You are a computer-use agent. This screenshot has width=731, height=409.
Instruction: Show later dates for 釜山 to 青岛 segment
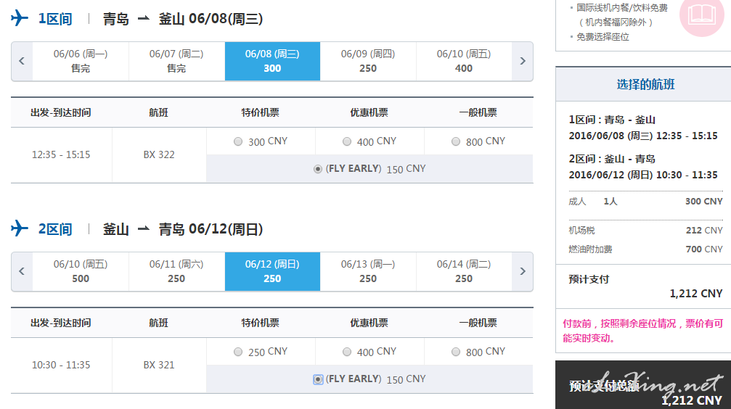coord(523,271)
